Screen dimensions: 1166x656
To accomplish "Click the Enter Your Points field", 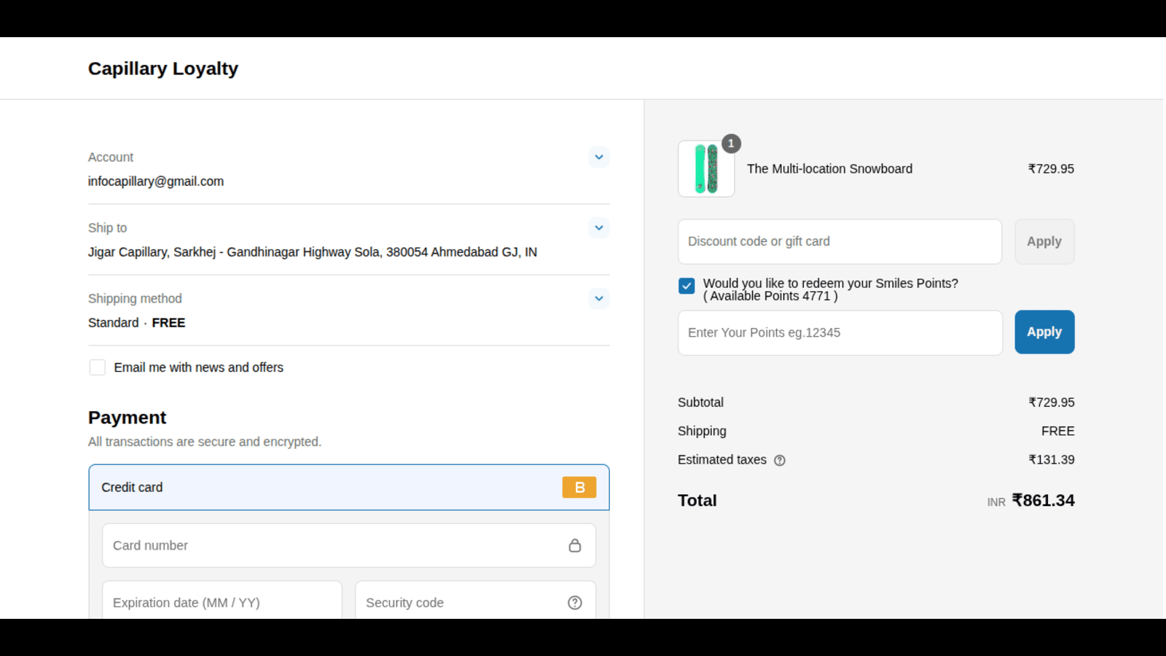I will coord(839,332).
